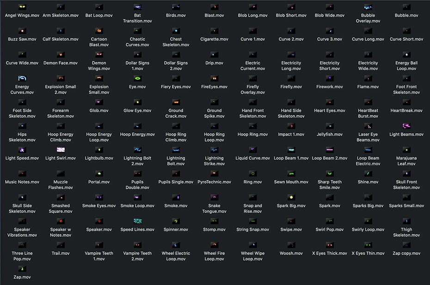Click the Liquid Curve.mov file name

(x=252, y=158)
